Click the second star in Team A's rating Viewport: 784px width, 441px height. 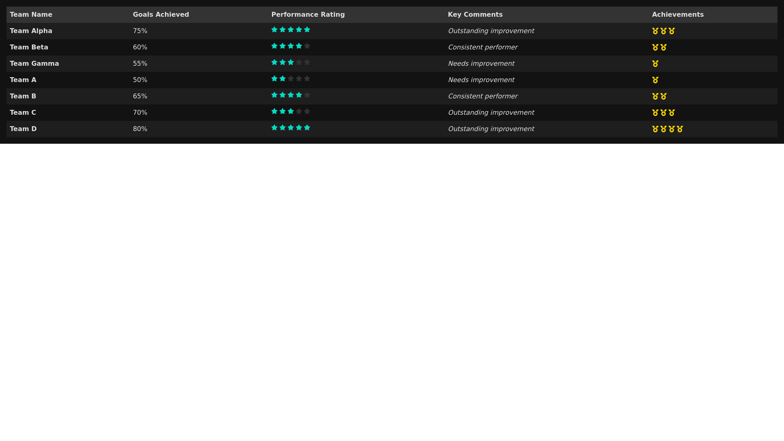[x=283, y=79]
